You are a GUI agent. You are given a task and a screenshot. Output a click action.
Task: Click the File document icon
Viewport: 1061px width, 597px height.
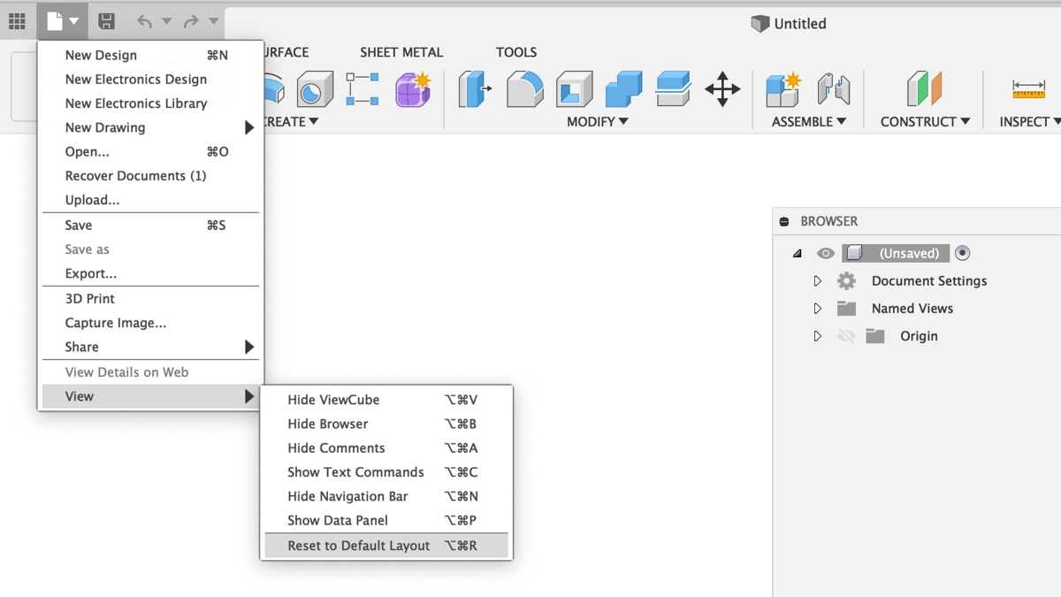[55, 20]
